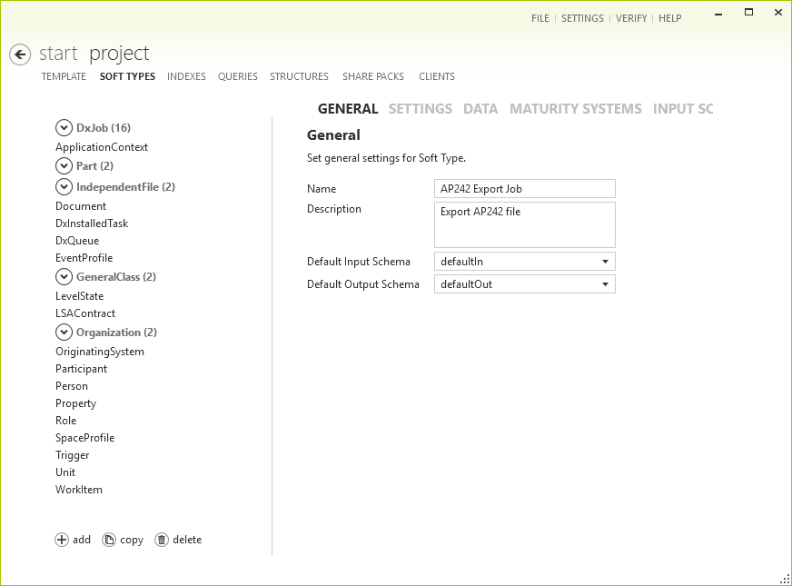Go to the QUERIES section
This screenshot has height=586, width=792.
click(x=237, y=76)
